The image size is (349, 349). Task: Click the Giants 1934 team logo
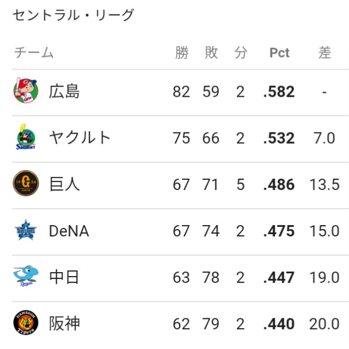coord(26,183)
